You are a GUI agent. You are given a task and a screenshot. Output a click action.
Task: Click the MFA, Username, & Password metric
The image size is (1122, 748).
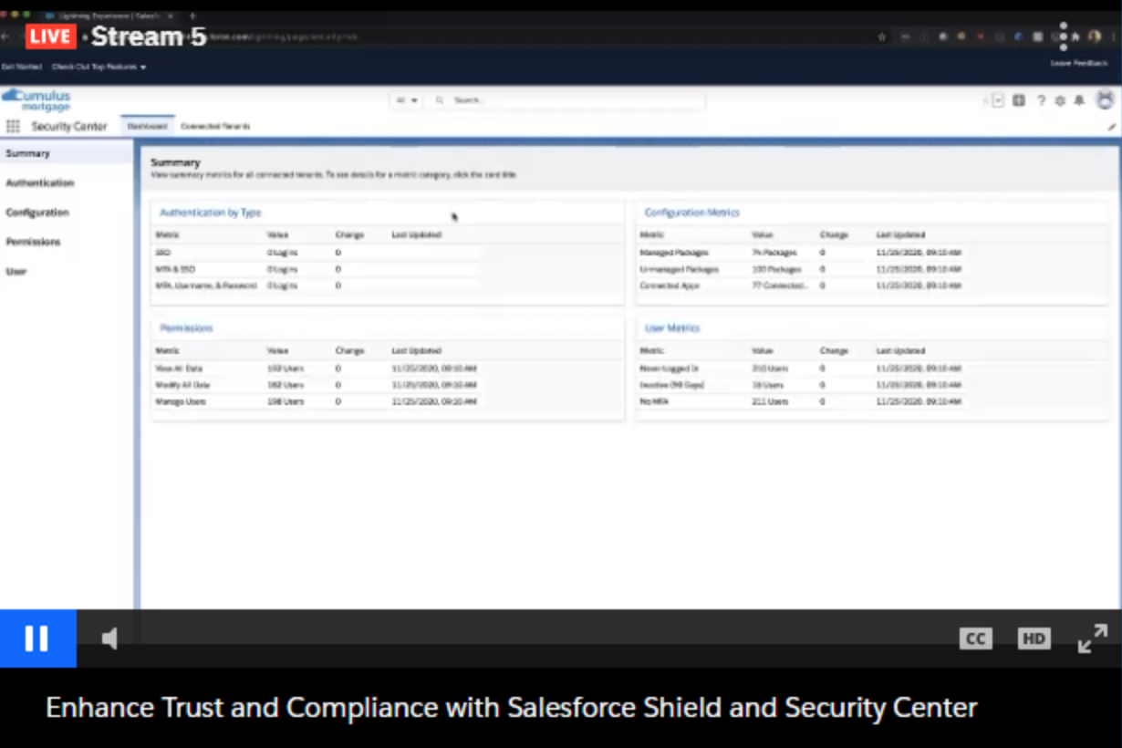[x=206, y=286]
